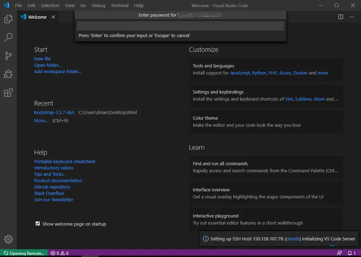Screen dimensions: 361x257
Task: Open the Source Control view
Action: pyautogui.click(x=8, y=56)
